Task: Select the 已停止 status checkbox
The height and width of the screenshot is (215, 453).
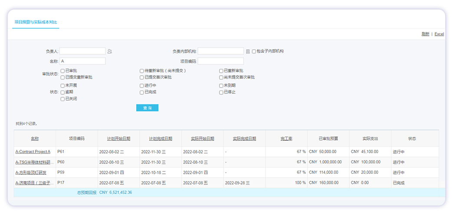Action: point(221,92)
